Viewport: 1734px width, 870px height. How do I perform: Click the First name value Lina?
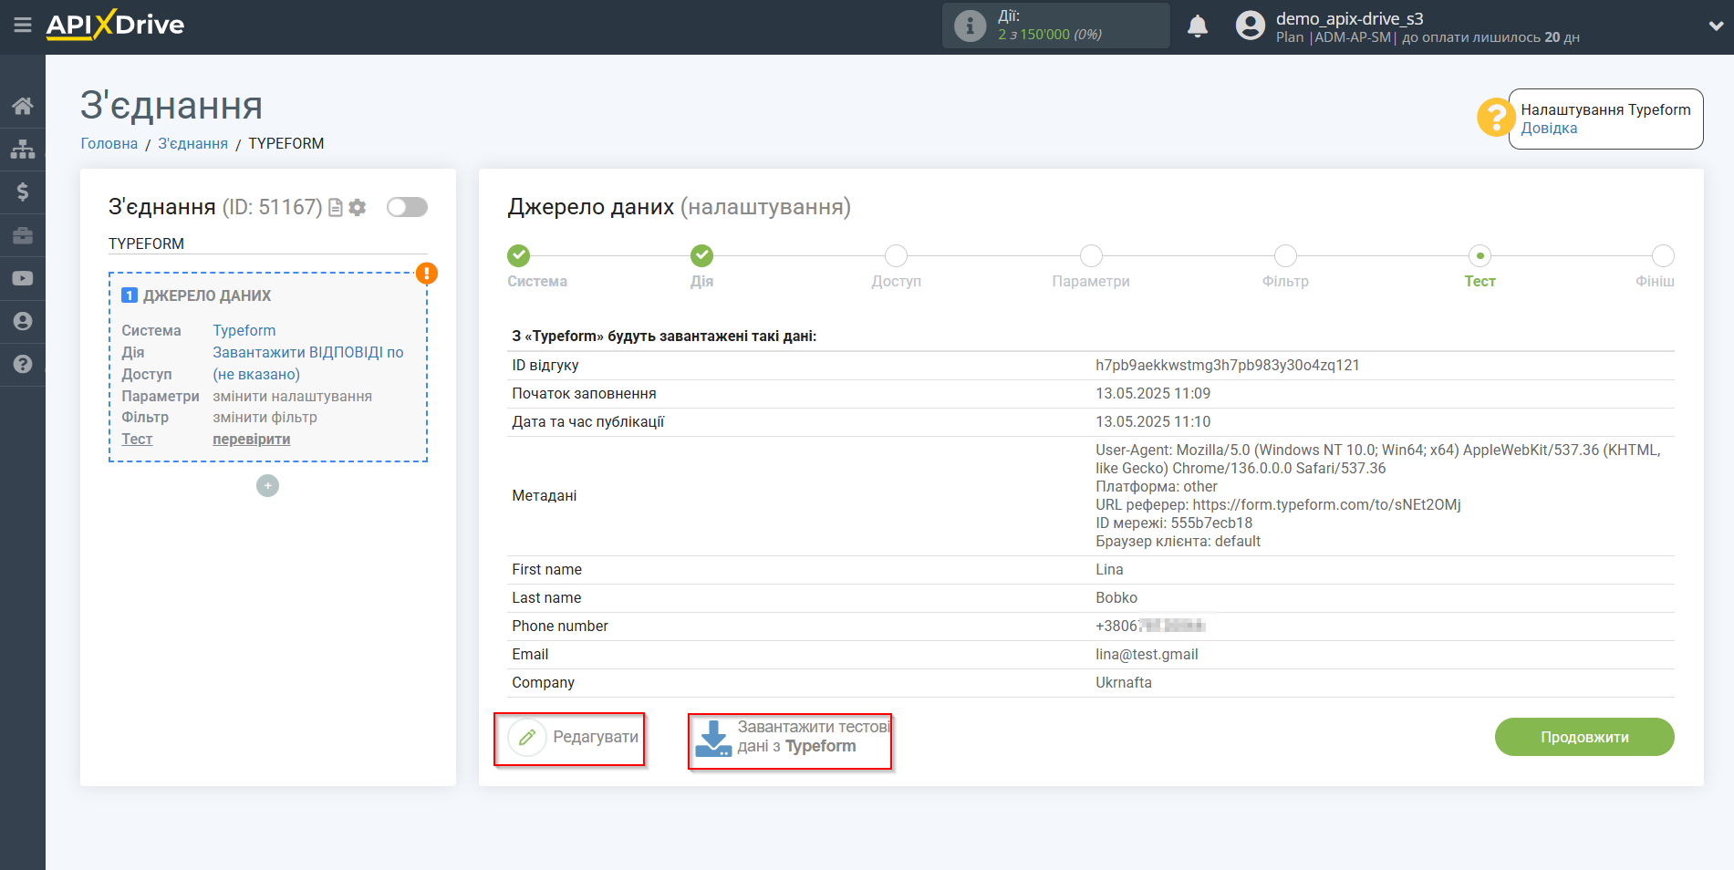coord(1109,569)
